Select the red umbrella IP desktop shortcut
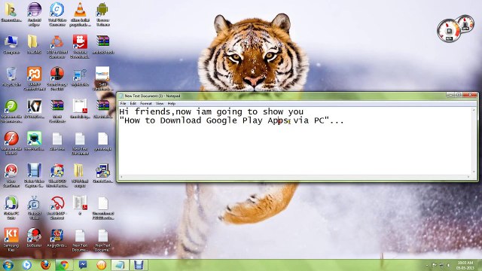482x271 pixels. tap(57, 208)
